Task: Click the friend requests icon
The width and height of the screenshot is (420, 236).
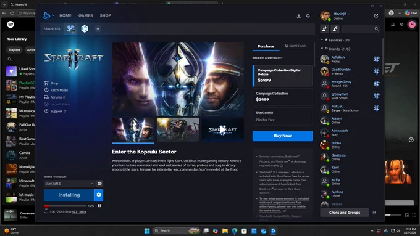Action: (335, 29)
